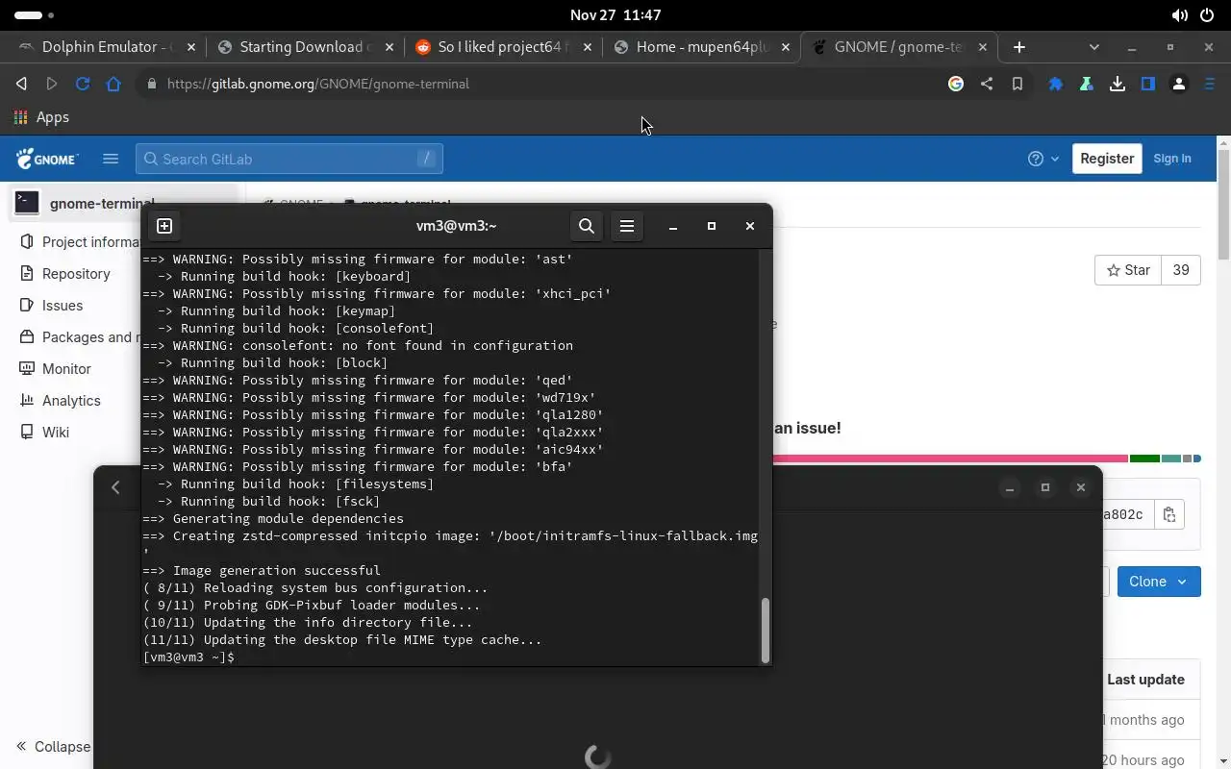Open system volume indicator
Screen dimensions: 1231x769
pos(1180,15)
